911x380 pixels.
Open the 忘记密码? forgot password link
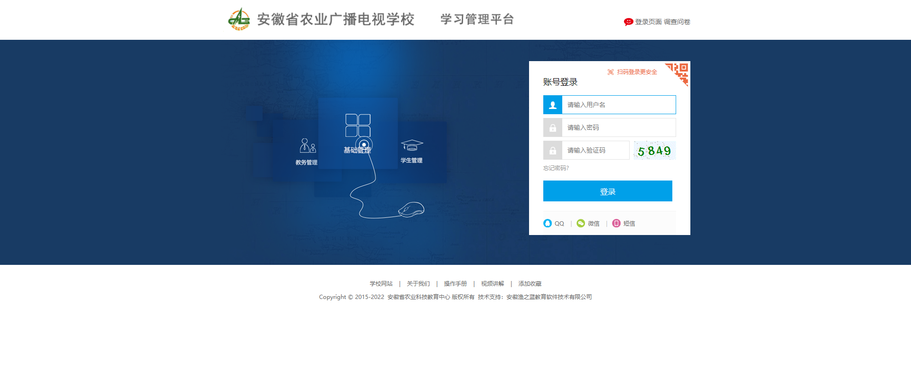556,168
